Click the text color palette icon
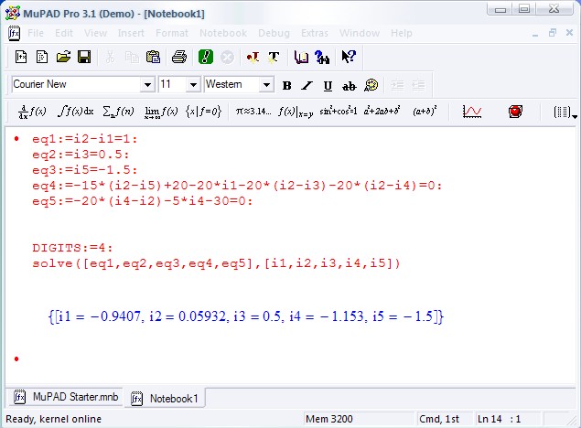Viewport: 581px width, 428px height. click(x=371, y=85)
